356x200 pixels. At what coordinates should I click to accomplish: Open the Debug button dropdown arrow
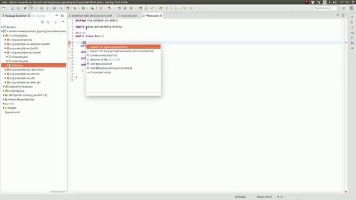(x=78, y=8)
